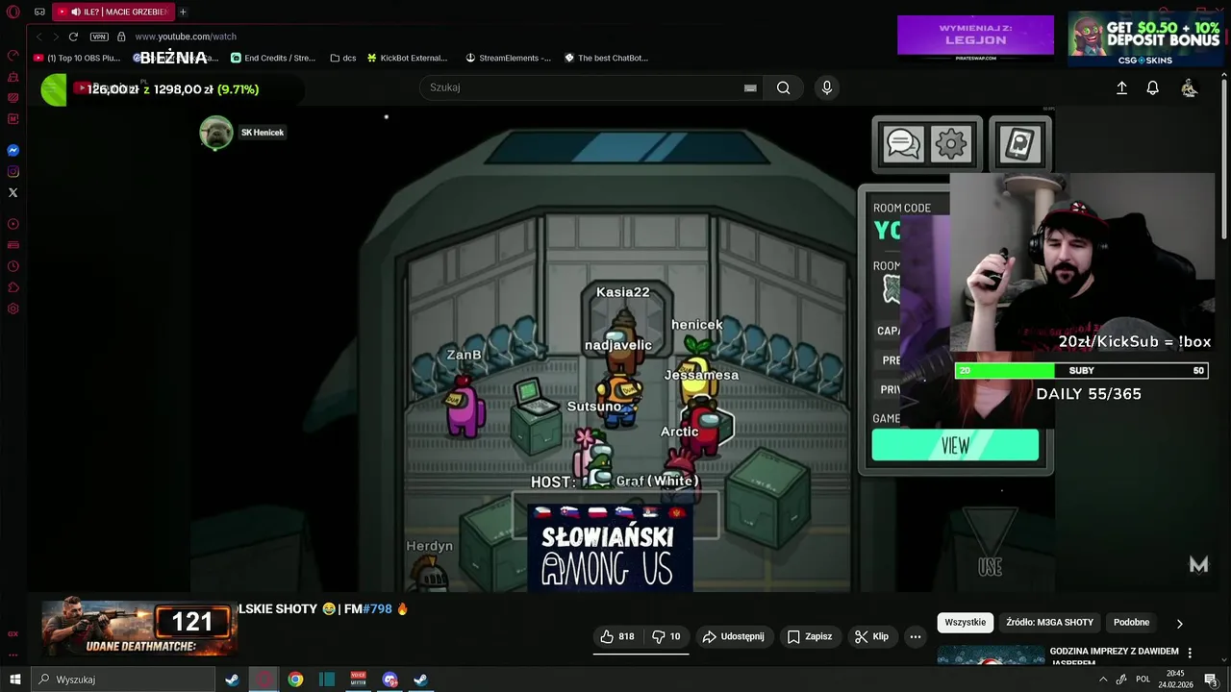Click the green VIEW button in game
Viewport: 1231px width, 692px height.
click(x=955, y=445)
